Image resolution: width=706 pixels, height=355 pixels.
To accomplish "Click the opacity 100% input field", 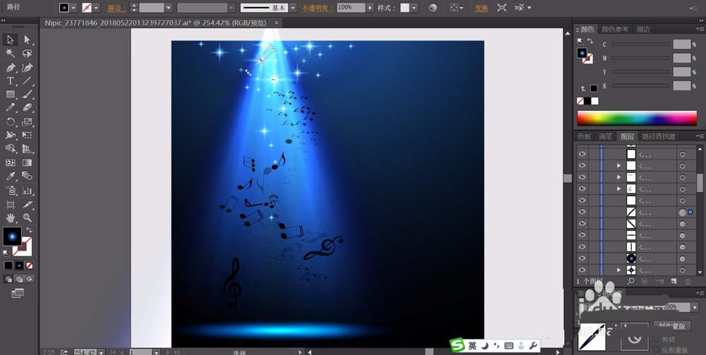I will click(351, 8).
